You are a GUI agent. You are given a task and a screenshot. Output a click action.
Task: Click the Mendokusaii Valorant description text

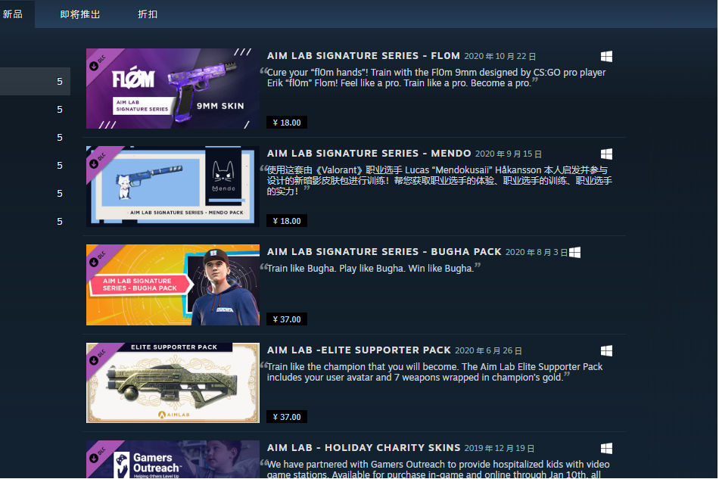tap(436, 181)
